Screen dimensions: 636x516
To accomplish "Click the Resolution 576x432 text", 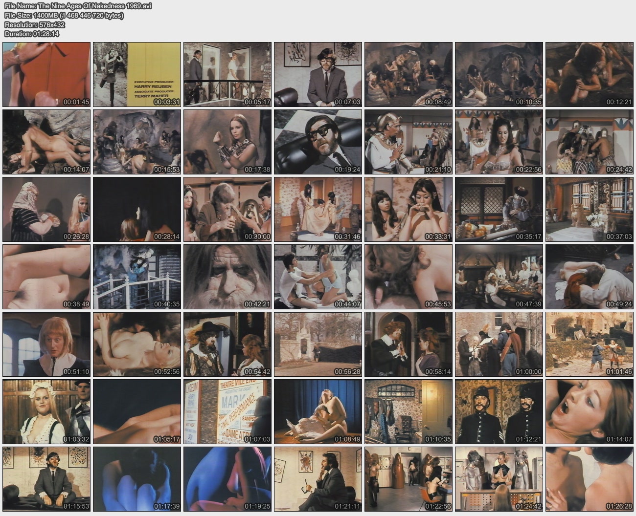I will coord(35,24).
